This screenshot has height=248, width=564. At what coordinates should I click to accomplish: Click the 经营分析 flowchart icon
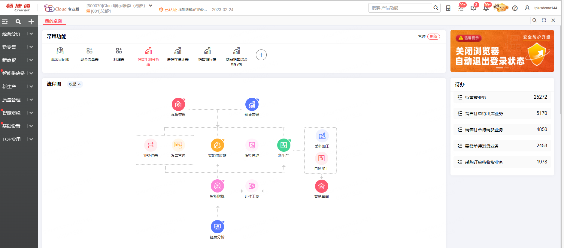pyautogui.click(x=217, y=227)
